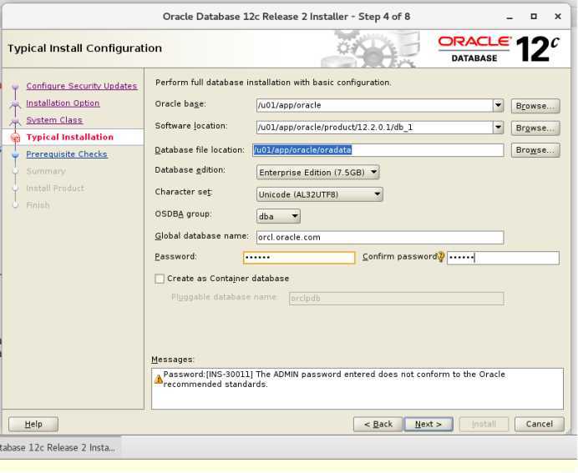Click the Installation Option step marker icon
The width and height of the screenshot is (578, 473).
15,104
